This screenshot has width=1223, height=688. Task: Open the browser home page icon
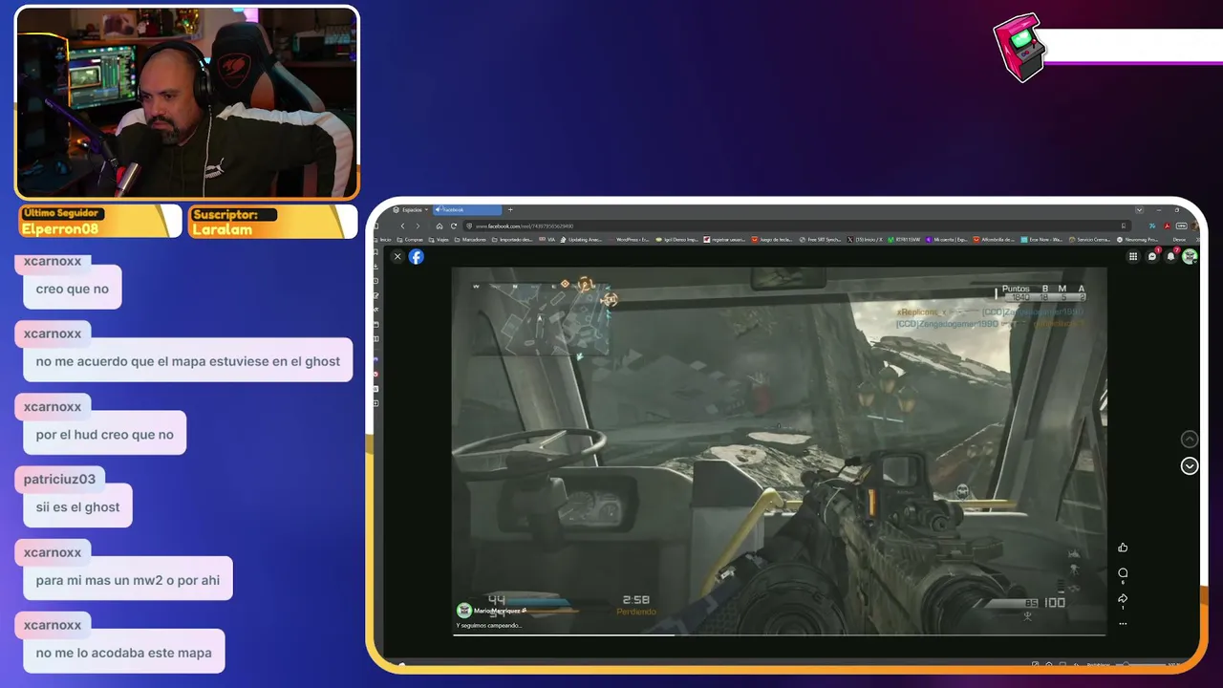pos(440,226)
